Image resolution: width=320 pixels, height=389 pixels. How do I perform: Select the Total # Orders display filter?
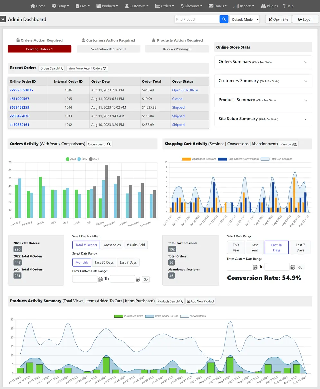click(x=86, y=245)
